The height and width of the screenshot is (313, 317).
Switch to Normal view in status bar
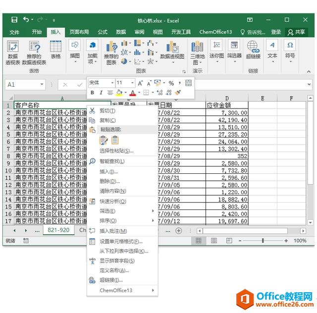(x=199, y=240)
